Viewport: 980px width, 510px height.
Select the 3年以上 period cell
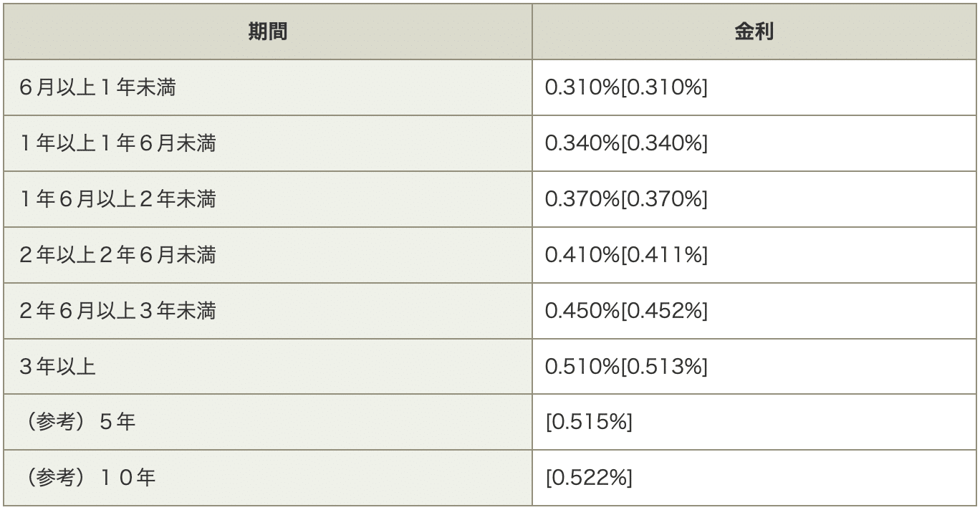pyautogui.click(x=58, y=367)
